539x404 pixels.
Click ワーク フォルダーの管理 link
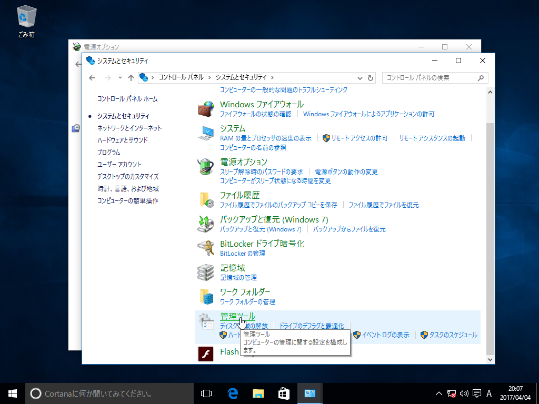[x=247, y=301]
